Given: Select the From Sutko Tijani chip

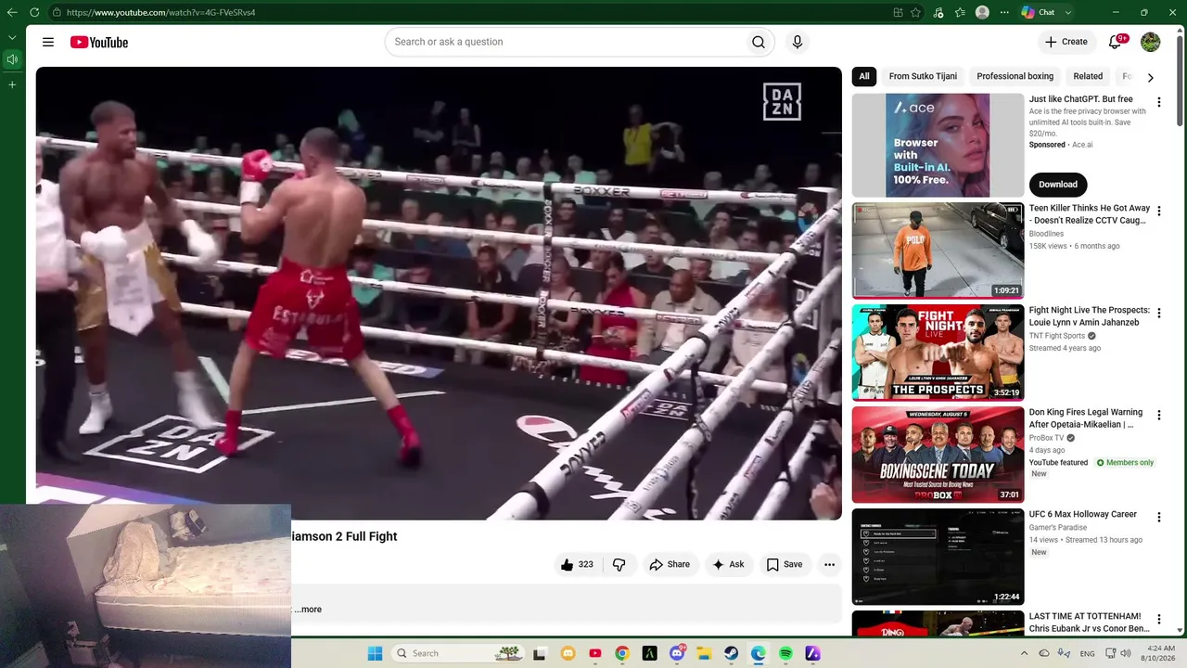Looking at the screenshot, I should click(x=923, y=76).
